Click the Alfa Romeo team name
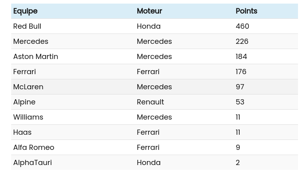304x171 pixels. pyautogui.click(x=34, y=147)
